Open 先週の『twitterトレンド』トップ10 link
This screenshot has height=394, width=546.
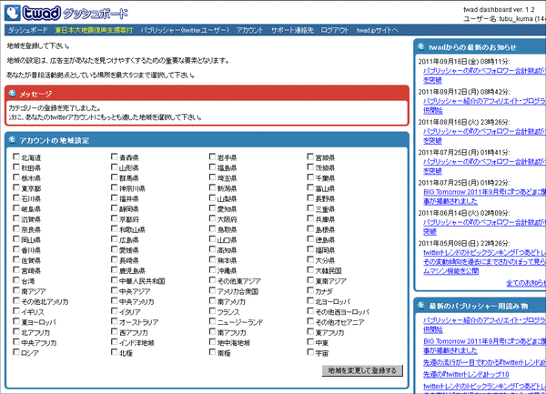pos(466,374)
